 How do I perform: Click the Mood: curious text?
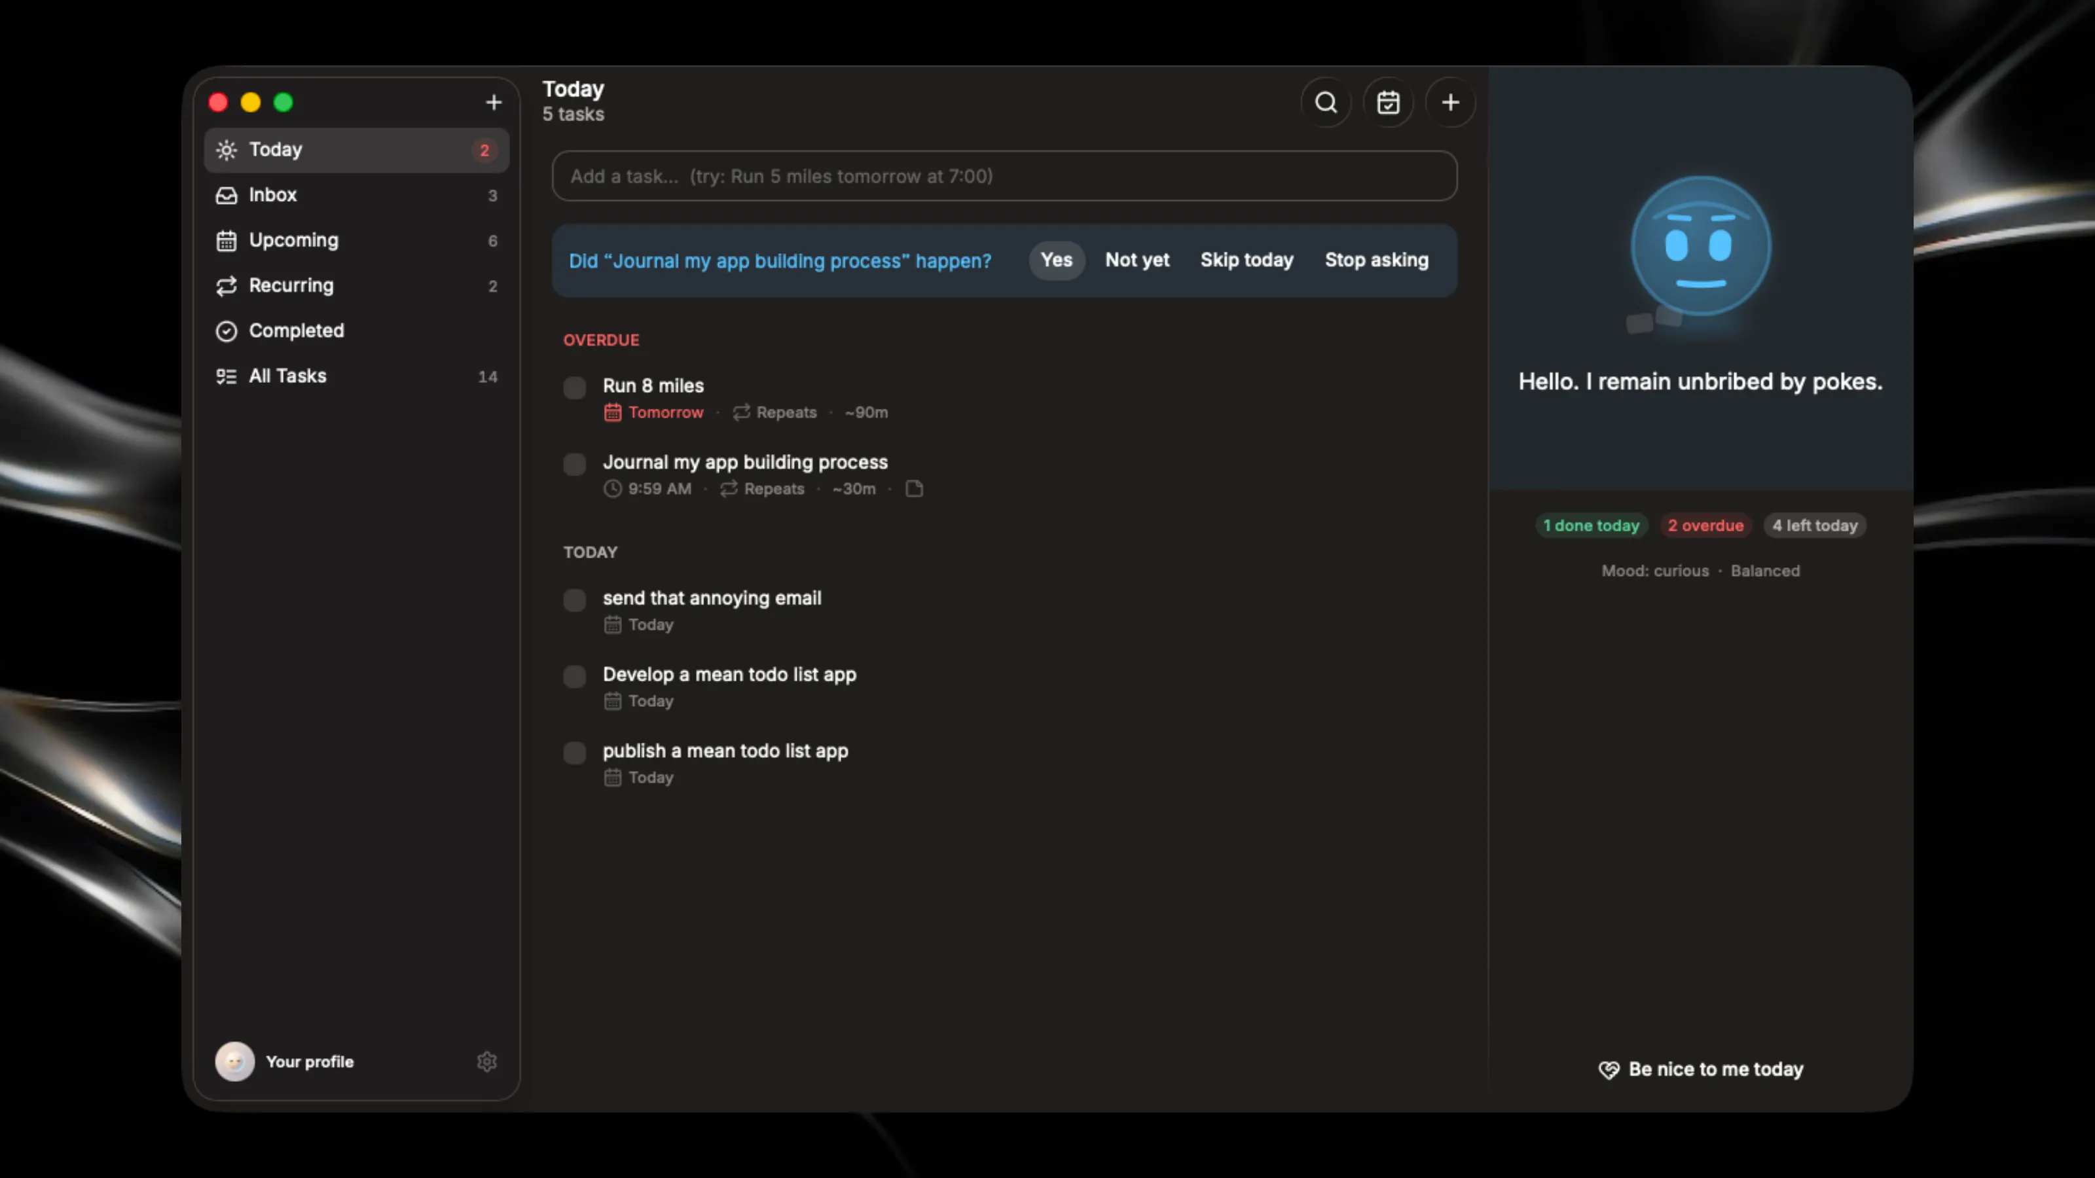1655,571
